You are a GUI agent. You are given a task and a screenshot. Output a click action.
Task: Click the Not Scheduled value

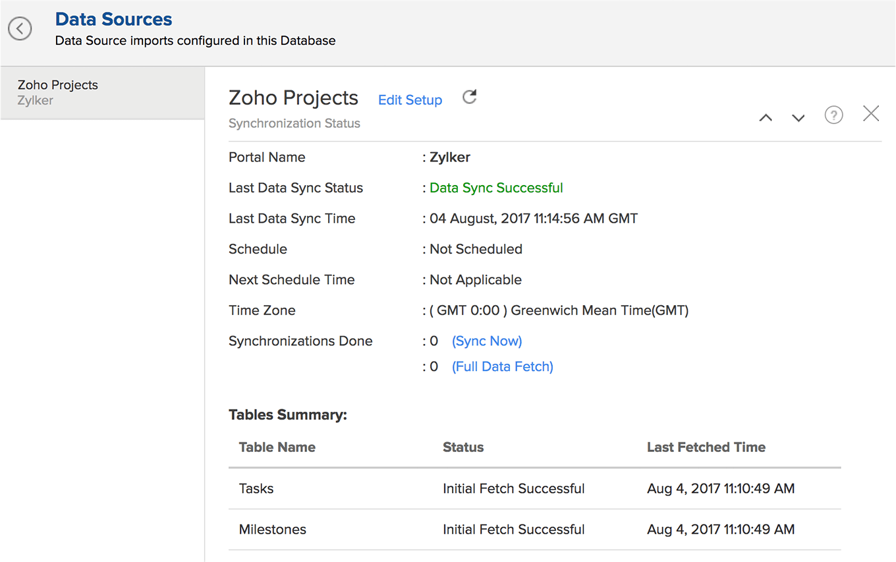coord(476,249)
